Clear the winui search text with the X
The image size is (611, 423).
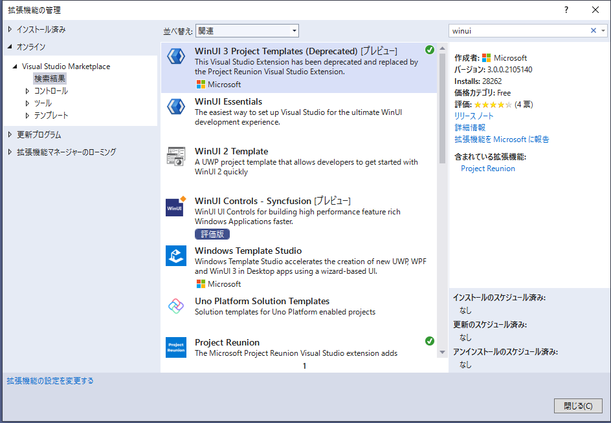coord(593,30)
